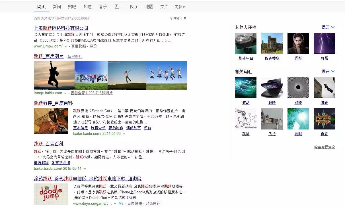The height and width of the screenshot is (207, 345).
Task: Expand dropdown arrow next to image.baidu.com
Action: click(x=65, y=93)
